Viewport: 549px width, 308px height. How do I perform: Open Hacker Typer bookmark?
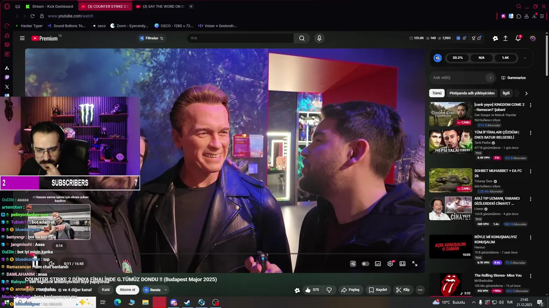coord(29,26)
